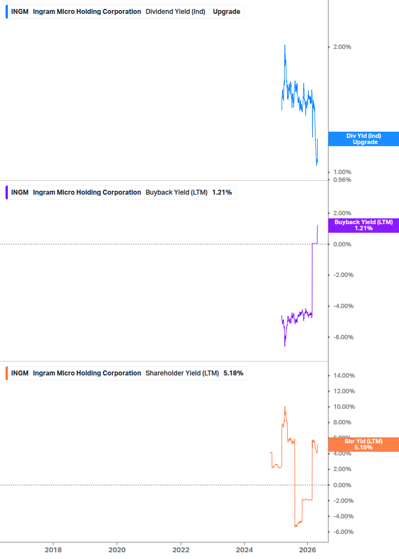The height and width of the screenshot is (559, 399).
Task: Click the blue color bar of dividend legend
Action: [x=7, y=12]
